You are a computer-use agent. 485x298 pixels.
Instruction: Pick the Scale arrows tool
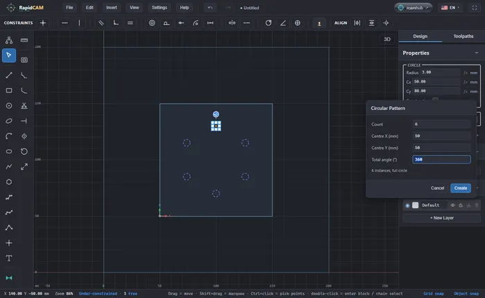tap(24, 167)
